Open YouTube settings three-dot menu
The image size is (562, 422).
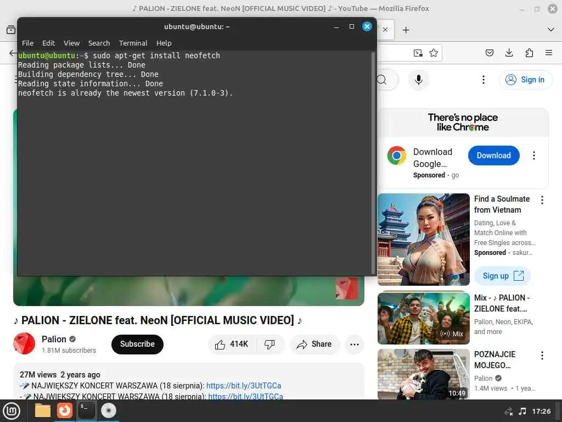click(484, 80)
